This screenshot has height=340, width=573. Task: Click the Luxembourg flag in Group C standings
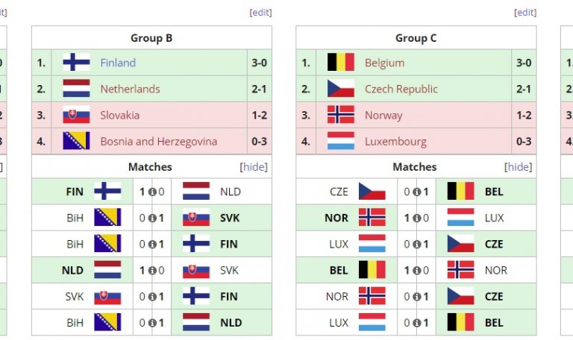click(x=341, y=141)
